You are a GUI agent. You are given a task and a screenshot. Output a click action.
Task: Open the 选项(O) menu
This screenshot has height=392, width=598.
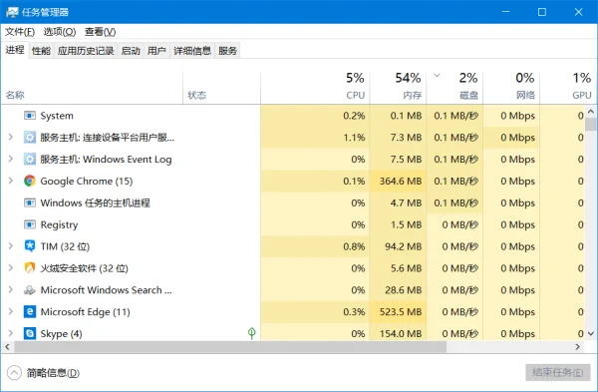pyautogui.click(x=60, y=32)
